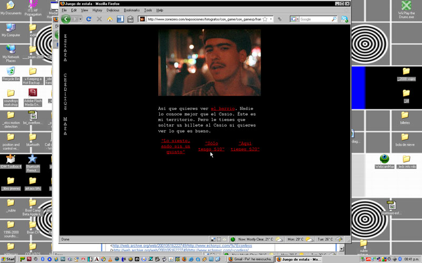Expand the URL bar history dropdown

point(272,19)
